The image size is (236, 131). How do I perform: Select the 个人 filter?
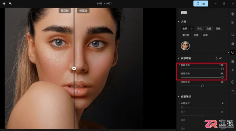click(200, 28)
